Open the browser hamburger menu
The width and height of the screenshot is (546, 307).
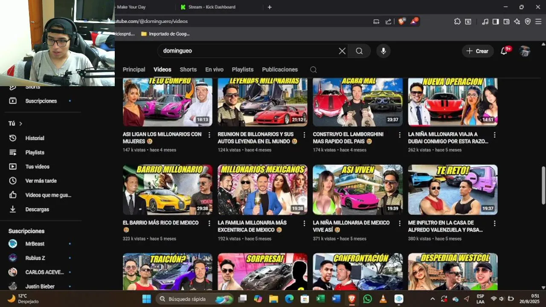[x=538, y=21]
